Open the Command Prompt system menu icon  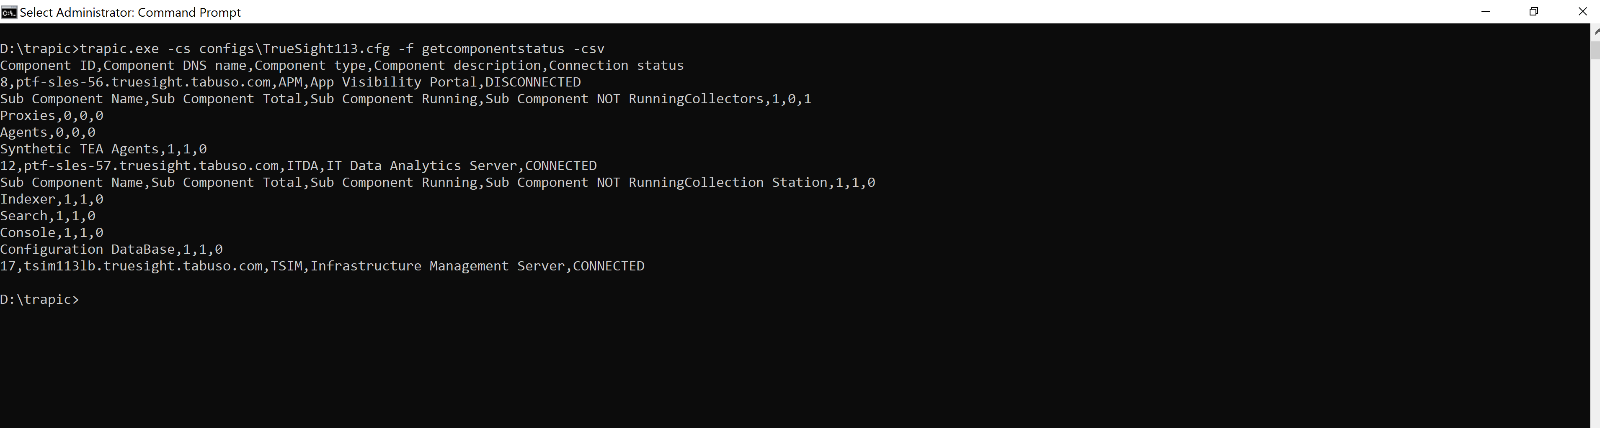coord(9,12)
